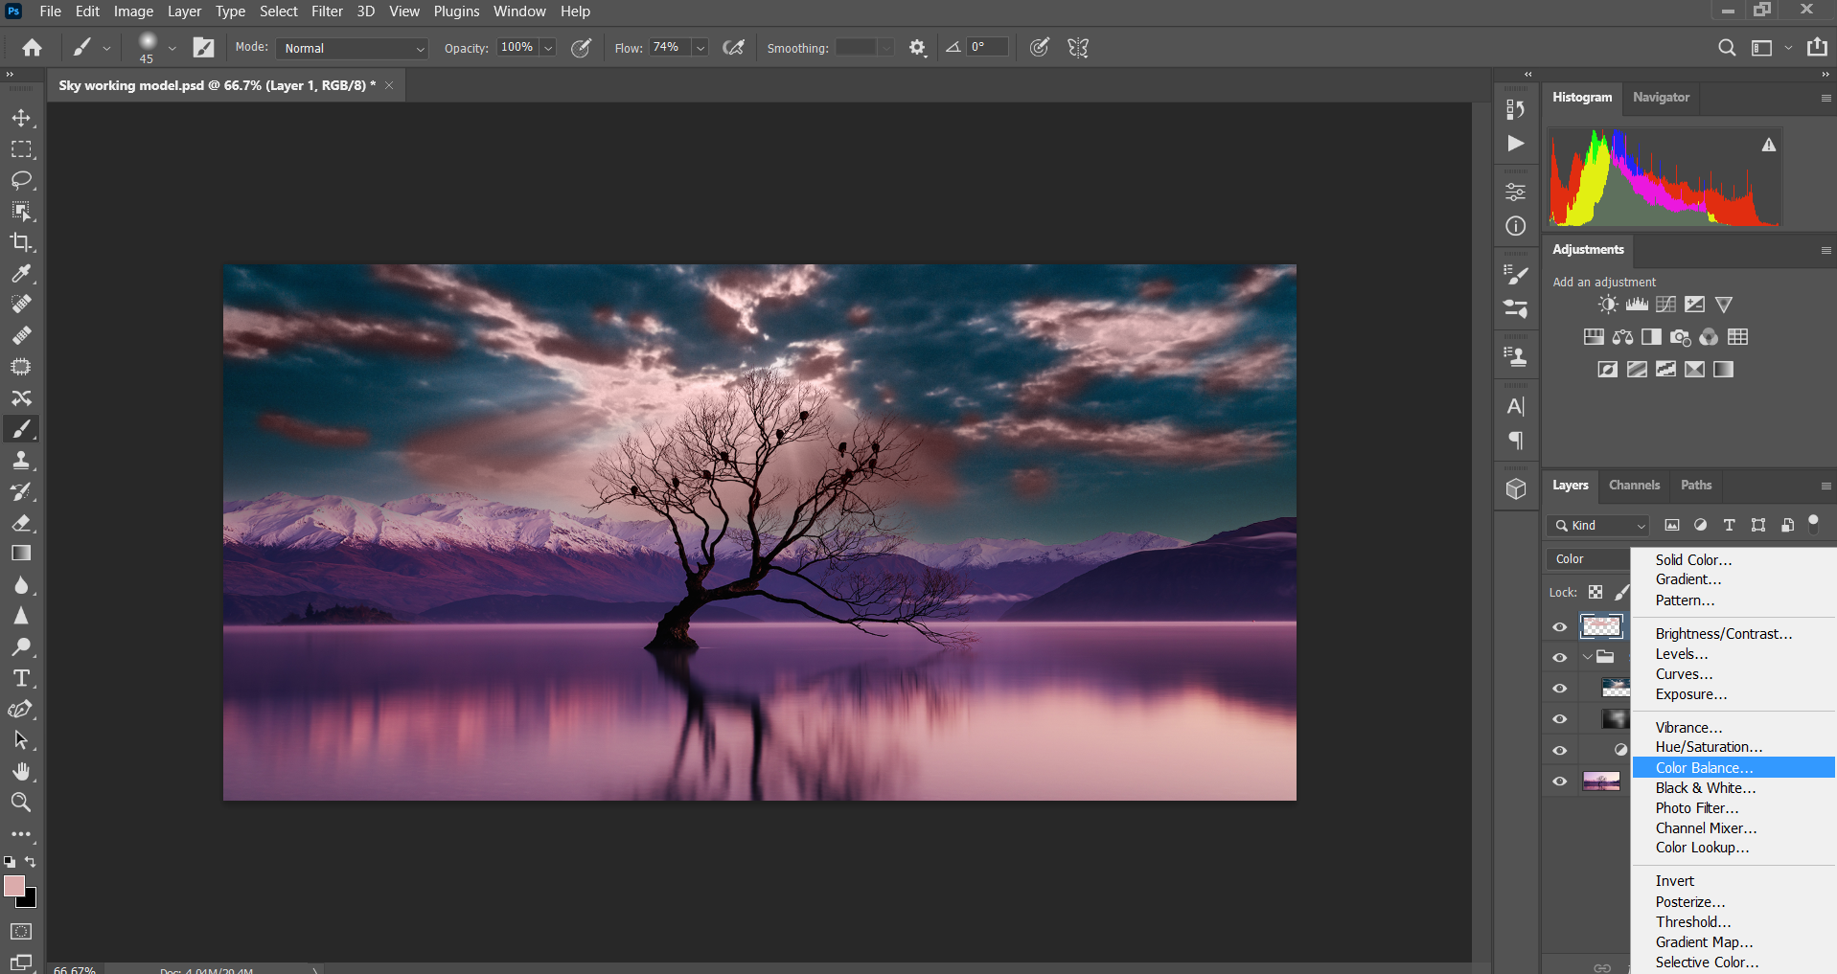Select the Horizontal Type tool

21,678
